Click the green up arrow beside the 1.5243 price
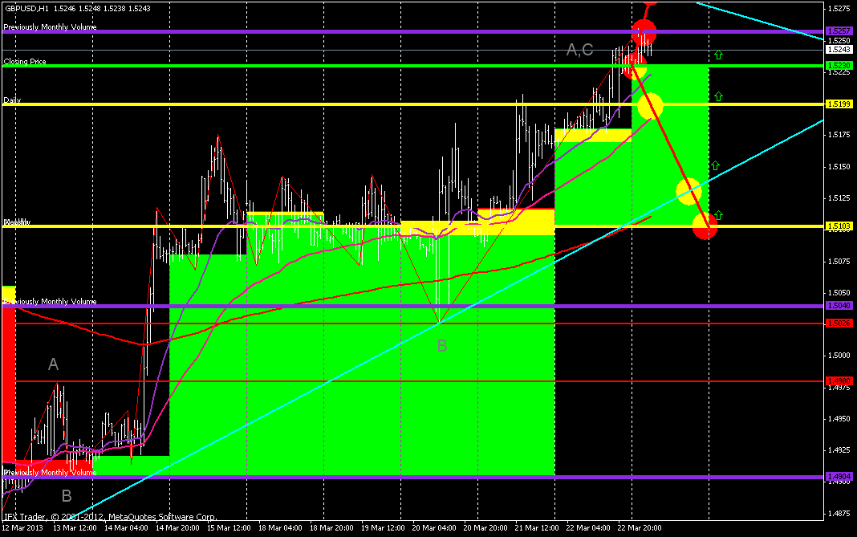Viewport: 857px width, 537px height. point(718,55)
